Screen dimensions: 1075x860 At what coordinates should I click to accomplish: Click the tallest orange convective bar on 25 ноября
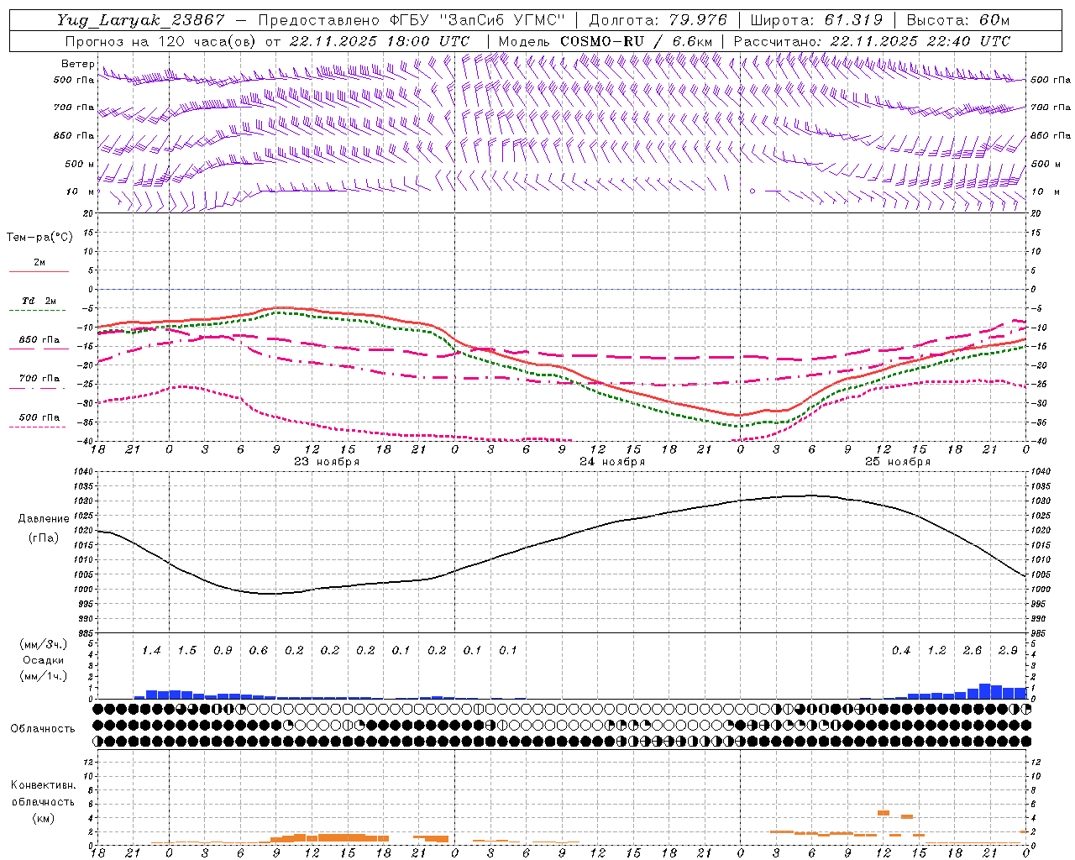(884, 813)
